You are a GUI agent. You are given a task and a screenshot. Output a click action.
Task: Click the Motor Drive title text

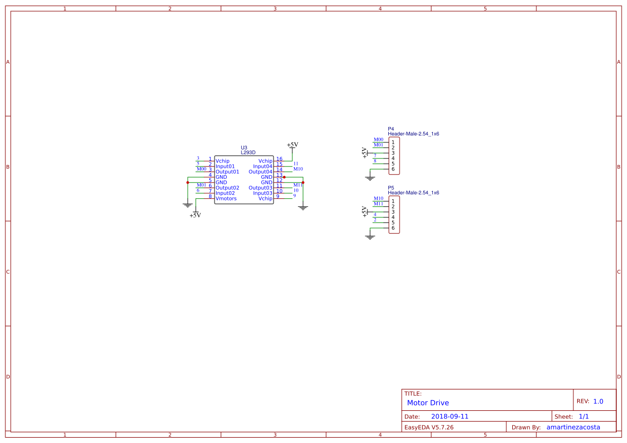pyautogui.click(x=427, y=402)
